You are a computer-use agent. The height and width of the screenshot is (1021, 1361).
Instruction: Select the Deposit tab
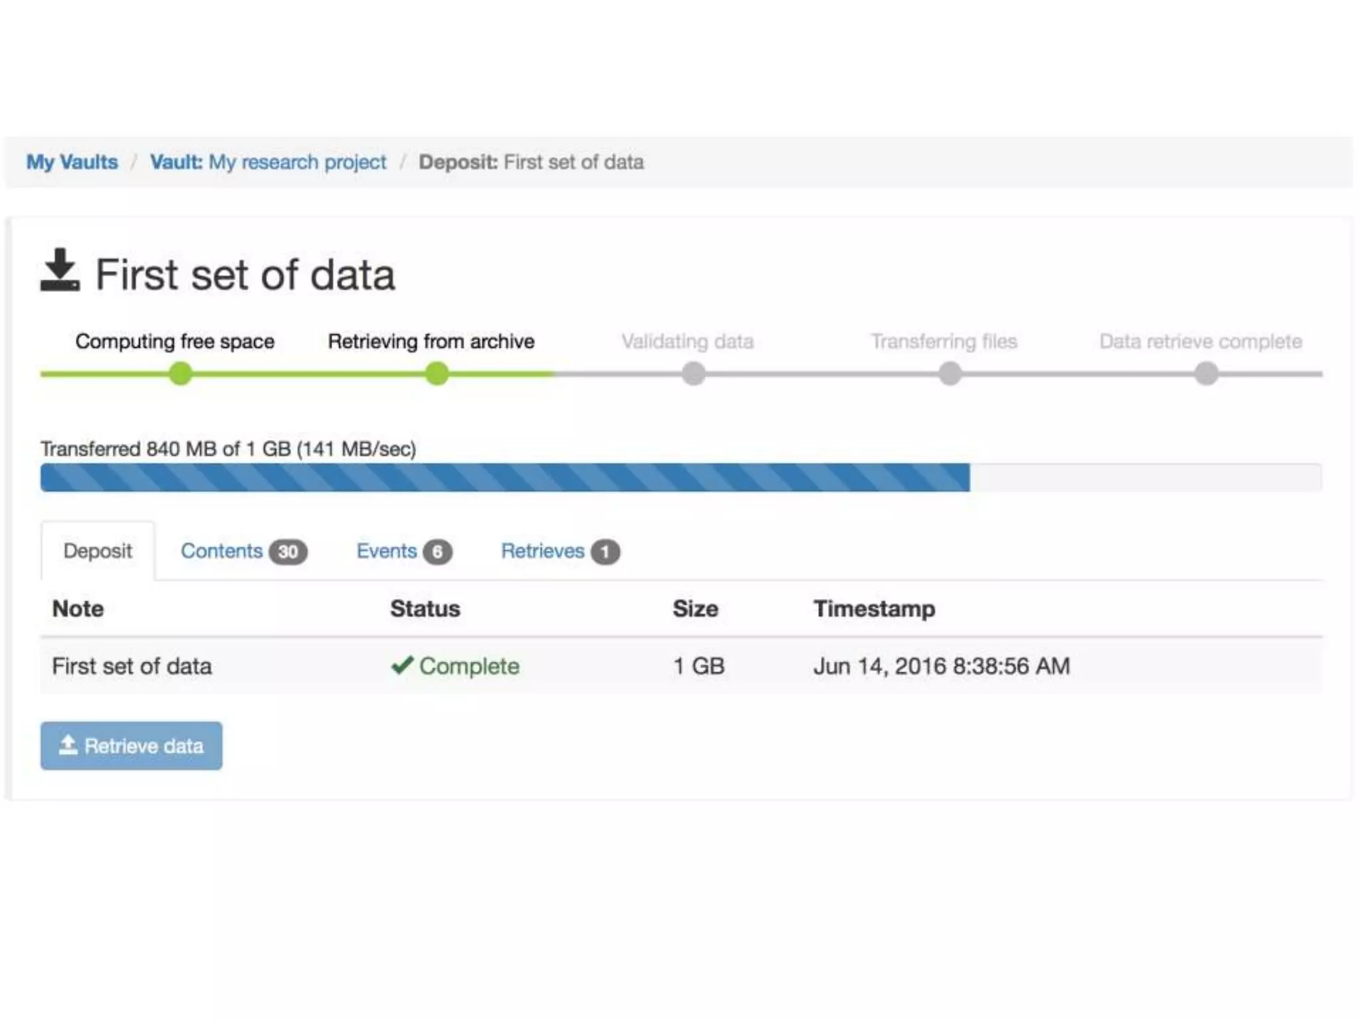point(98,551)
